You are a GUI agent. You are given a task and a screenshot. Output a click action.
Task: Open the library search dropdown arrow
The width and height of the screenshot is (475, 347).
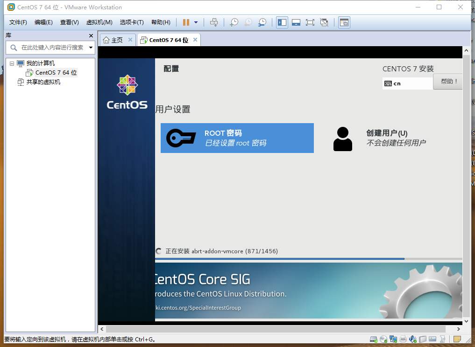point(91,48)
